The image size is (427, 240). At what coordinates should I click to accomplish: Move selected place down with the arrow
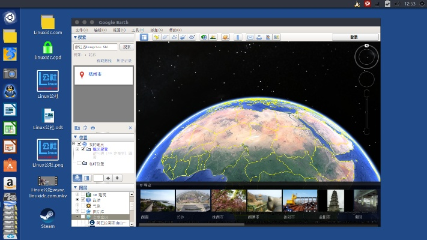tap(117, 178)
